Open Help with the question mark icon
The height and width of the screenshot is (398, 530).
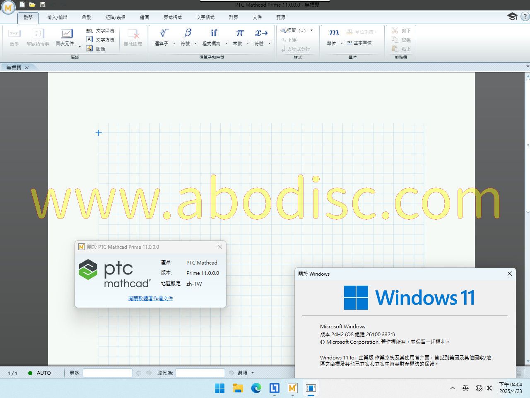[525, 17]
